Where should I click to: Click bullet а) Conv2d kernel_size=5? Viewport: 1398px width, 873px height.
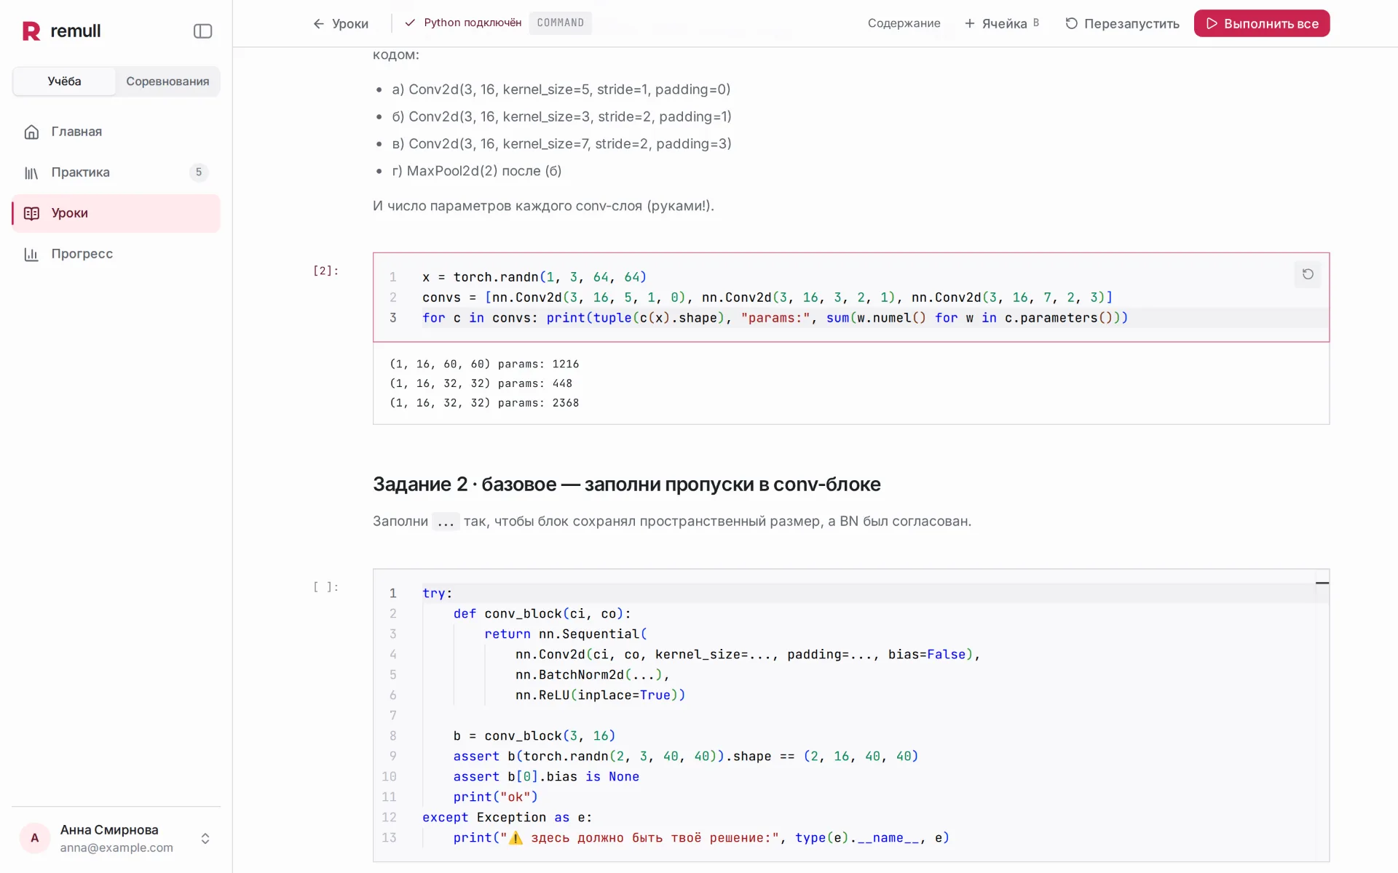pyautogui.click(x=561, y=89)
